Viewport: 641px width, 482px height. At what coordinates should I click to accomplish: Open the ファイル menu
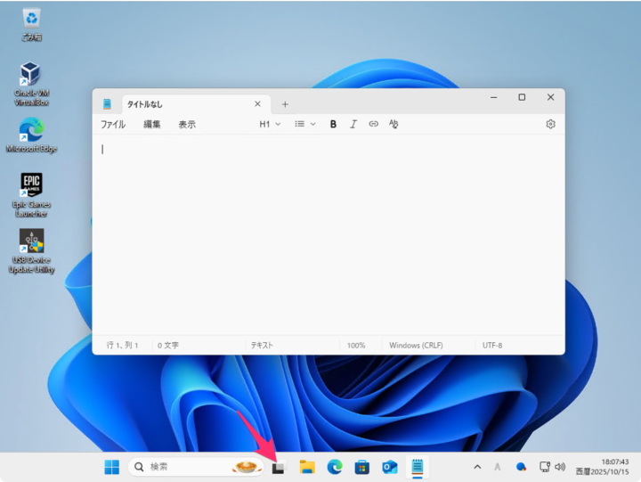(113, 125)
